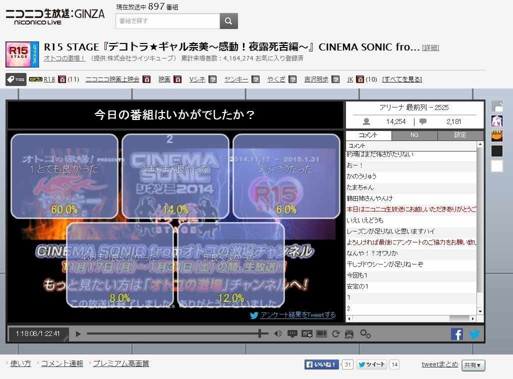Screen dimensions: 513x379
Task: Select poll answer 4 あまり良くなかった
Action: pyautogui.click(x=119, y=264)
